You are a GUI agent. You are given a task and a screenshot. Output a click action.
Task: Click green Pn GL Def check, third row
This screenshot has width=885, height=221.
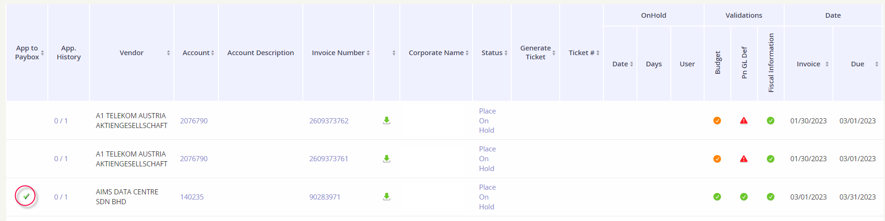[x=743, y=197]
